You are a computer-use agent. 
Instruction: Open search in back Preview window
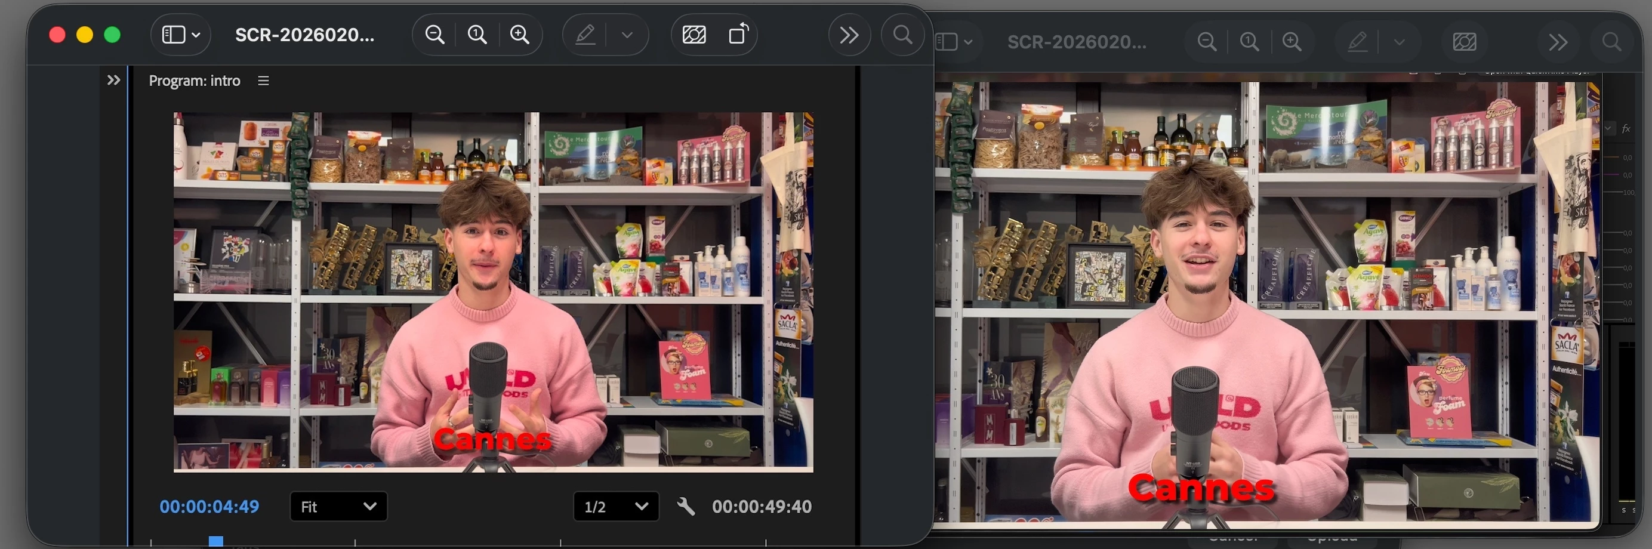[1611, 42]
